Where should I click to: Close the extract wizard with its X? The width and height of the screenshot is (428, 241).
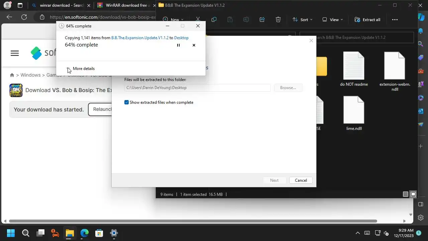point(311,41)
